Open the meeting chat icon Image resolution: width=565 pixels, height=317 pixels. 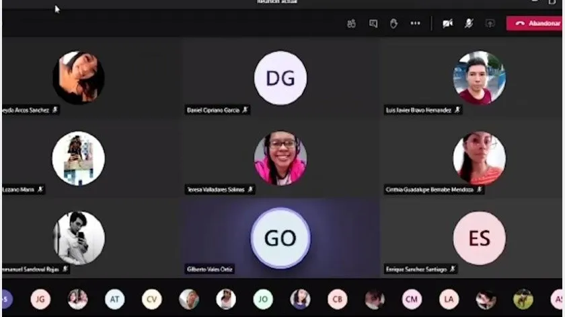[x=373, y=24]
